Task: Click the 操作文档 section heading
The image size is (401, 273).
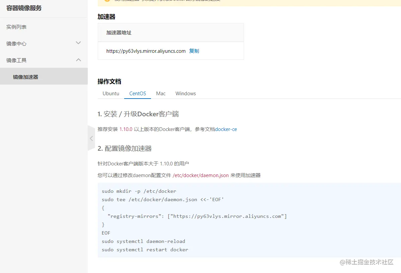Action: click(109, 82)
